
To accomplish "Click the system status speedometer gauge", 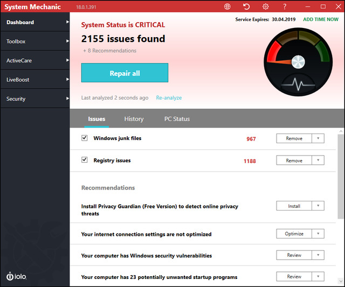I will tap(298, 53).
